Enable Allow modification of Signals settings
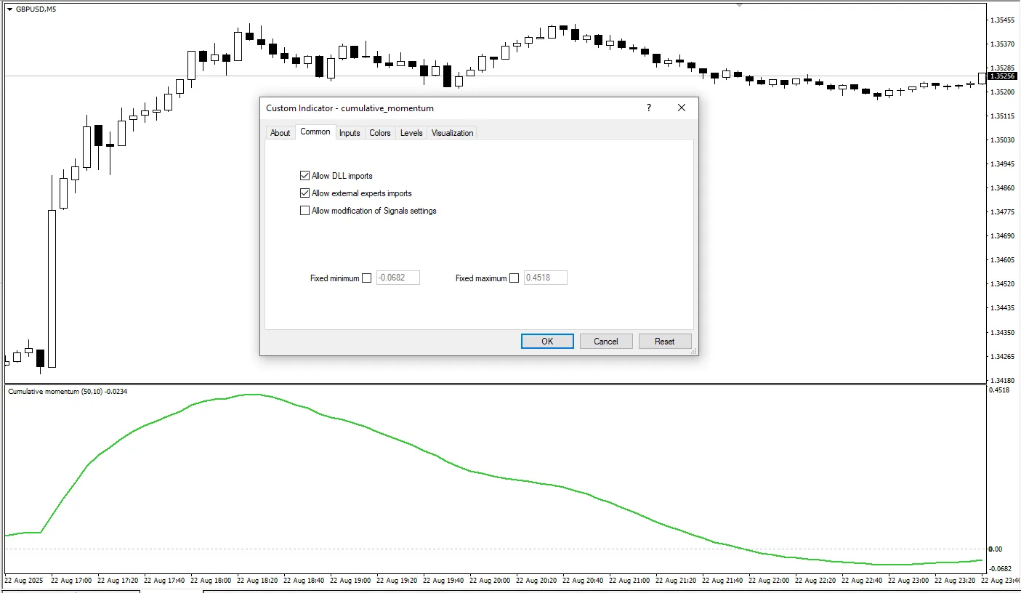Image resolution: width=1021 pixels, height=593 pixels. [x=305, y=211]
